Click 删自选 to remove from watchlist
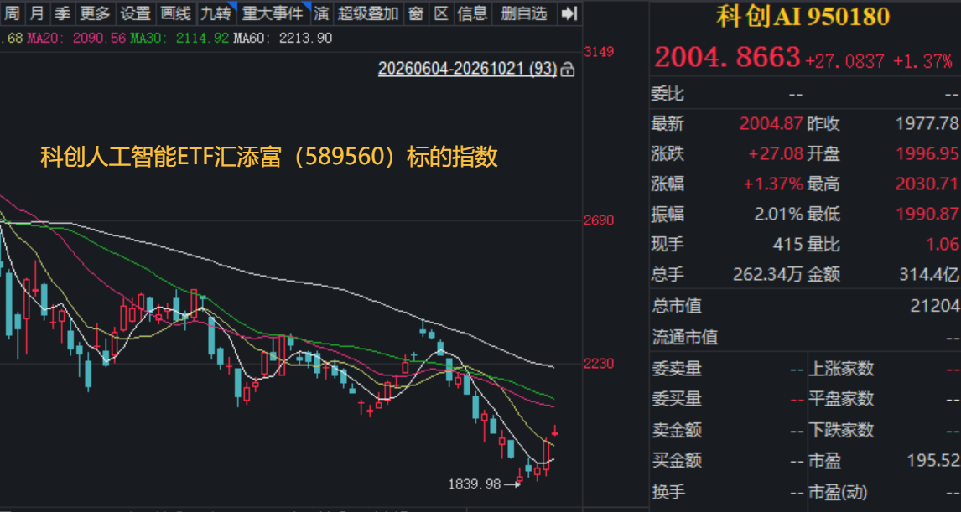 pyautogui.click(x=525, y=13)
